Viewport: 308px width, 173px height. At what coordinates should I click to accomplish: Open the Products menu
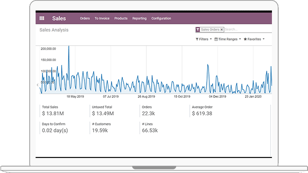121,18
